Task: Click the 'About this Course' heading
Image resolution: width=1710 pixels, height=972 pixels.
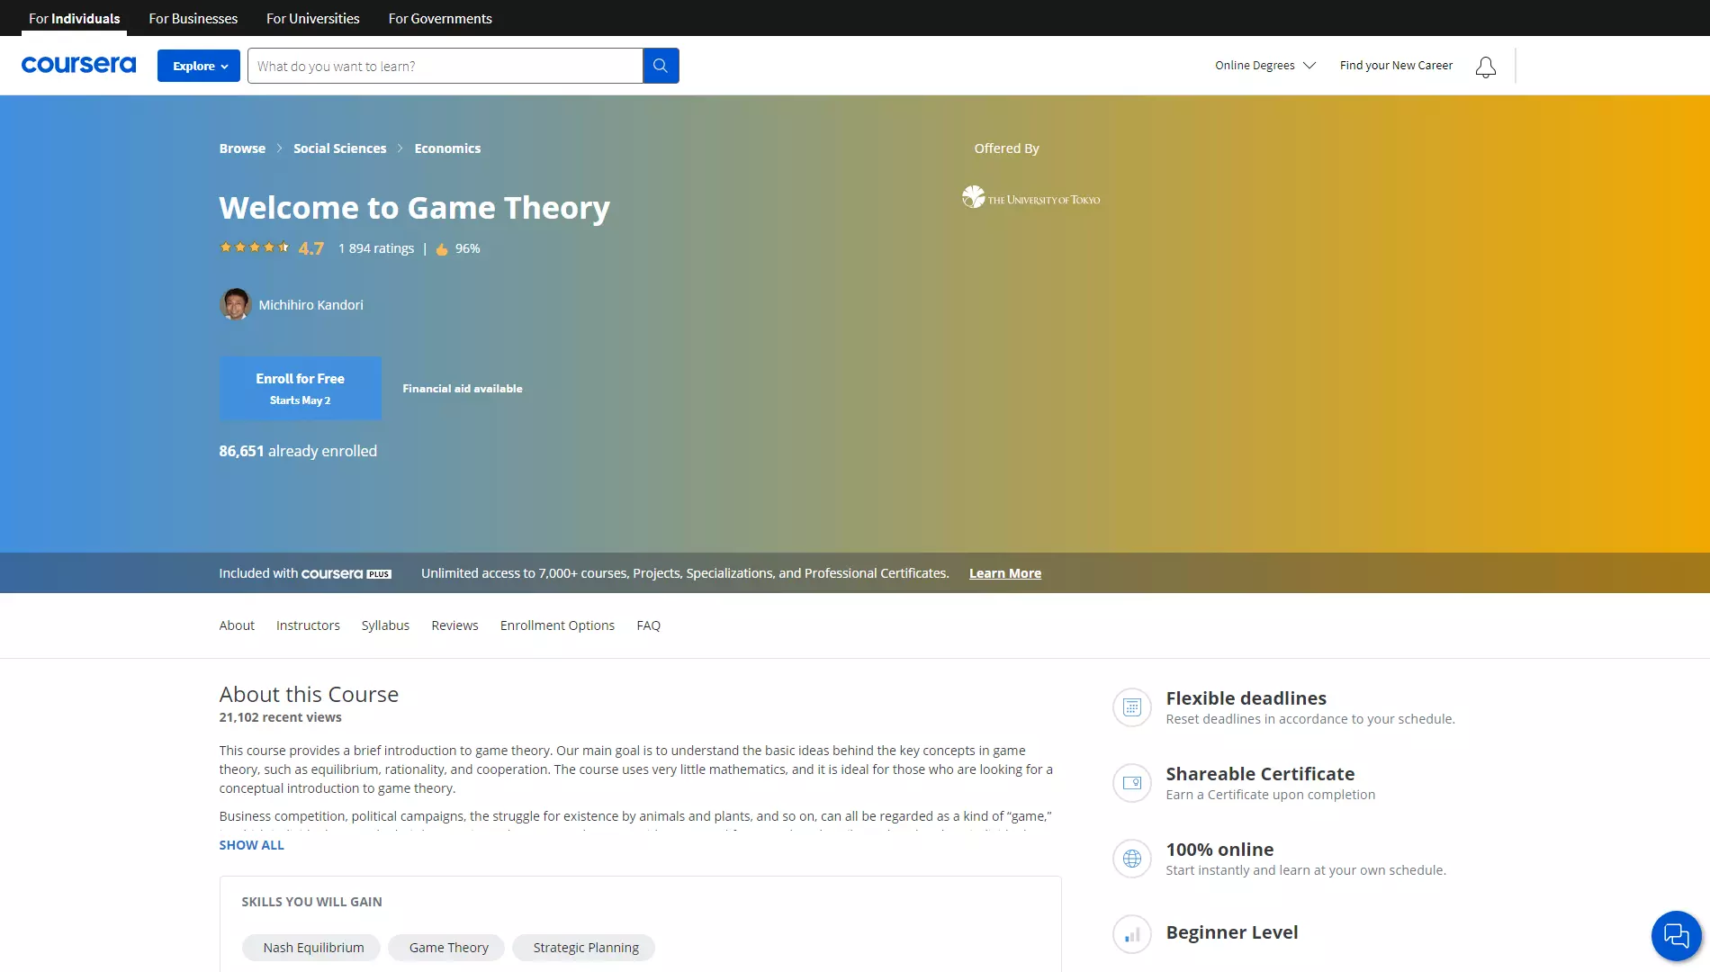Action: coord(309,695)
